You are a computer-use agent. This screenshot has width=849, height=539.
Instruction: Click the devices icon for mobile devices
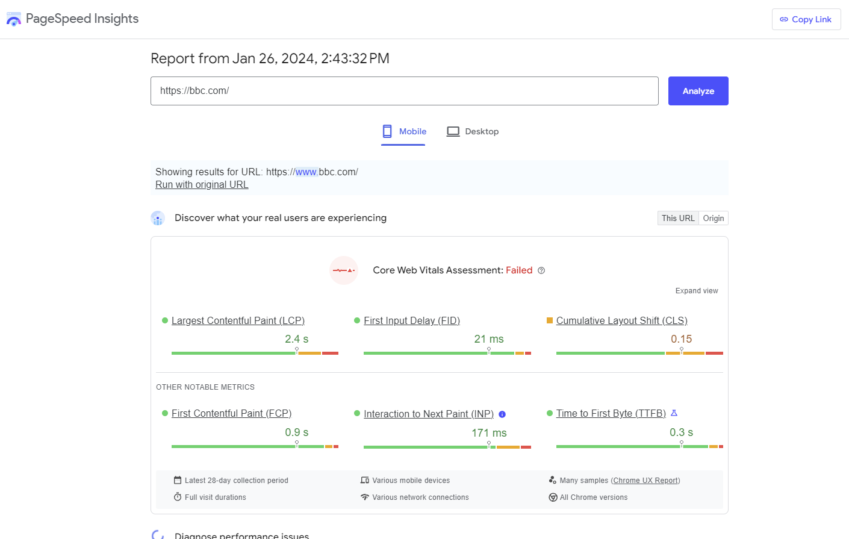pos(365,480)
